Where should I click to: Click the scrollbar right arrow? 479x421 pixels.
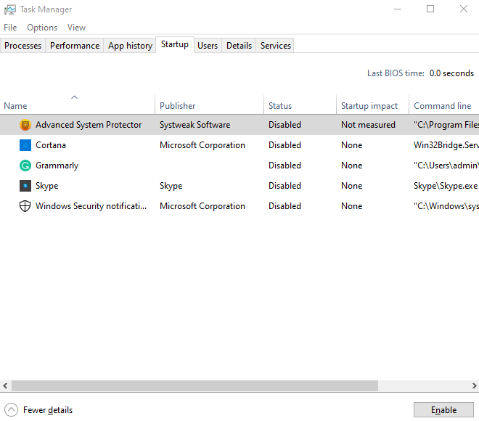pyautogui.click(x=474, y=386)
